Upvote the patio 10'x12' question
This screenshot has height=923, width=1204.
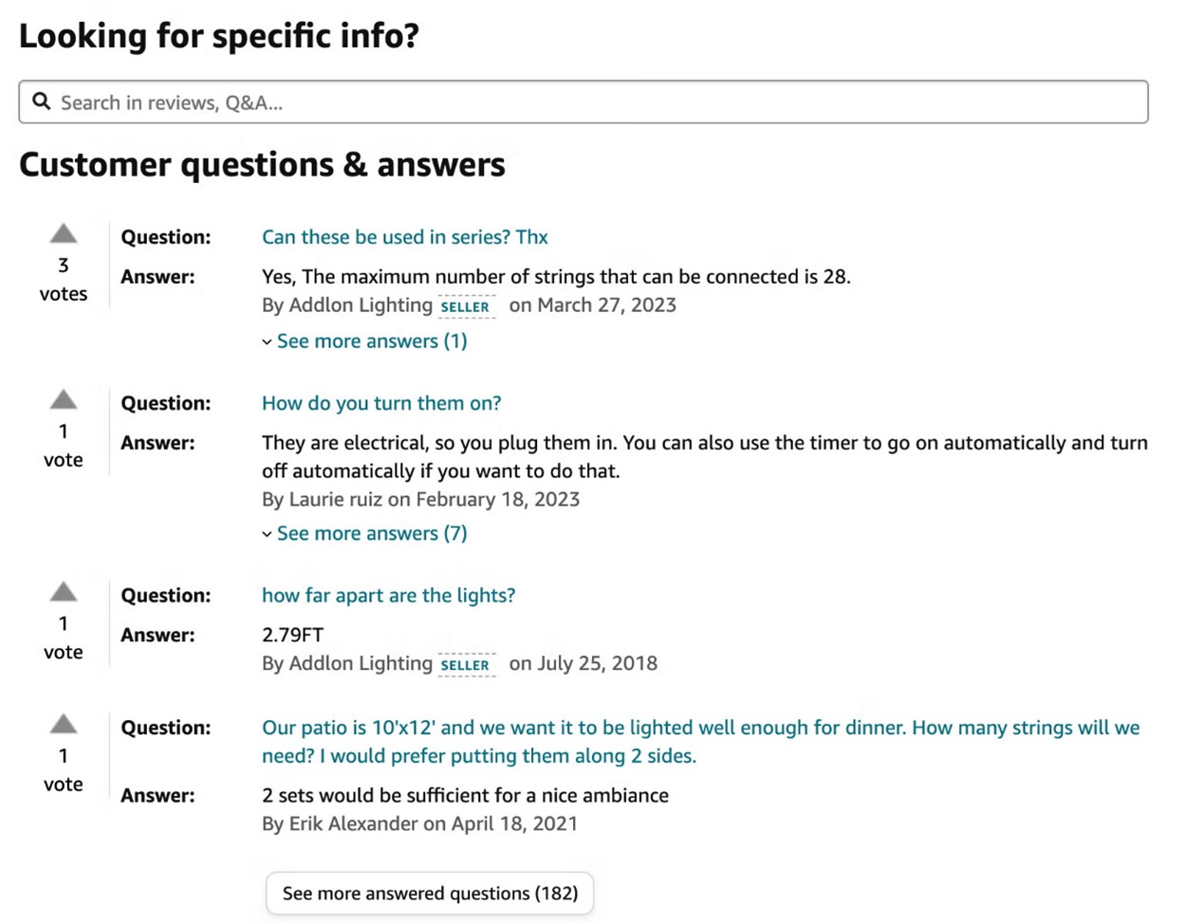pyautogui.click(x=63, y=724)
